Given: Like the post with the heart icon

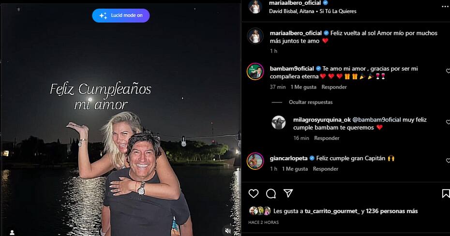Looking at the screenshot, I should pos(254,193).
